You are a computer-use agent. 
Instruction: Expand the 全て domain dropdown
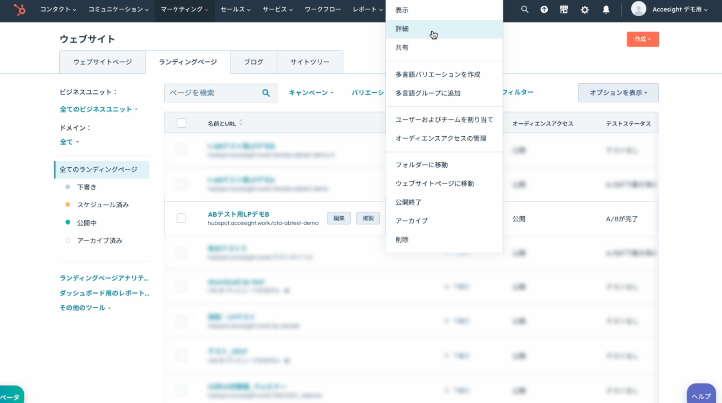tap(69, 142)
